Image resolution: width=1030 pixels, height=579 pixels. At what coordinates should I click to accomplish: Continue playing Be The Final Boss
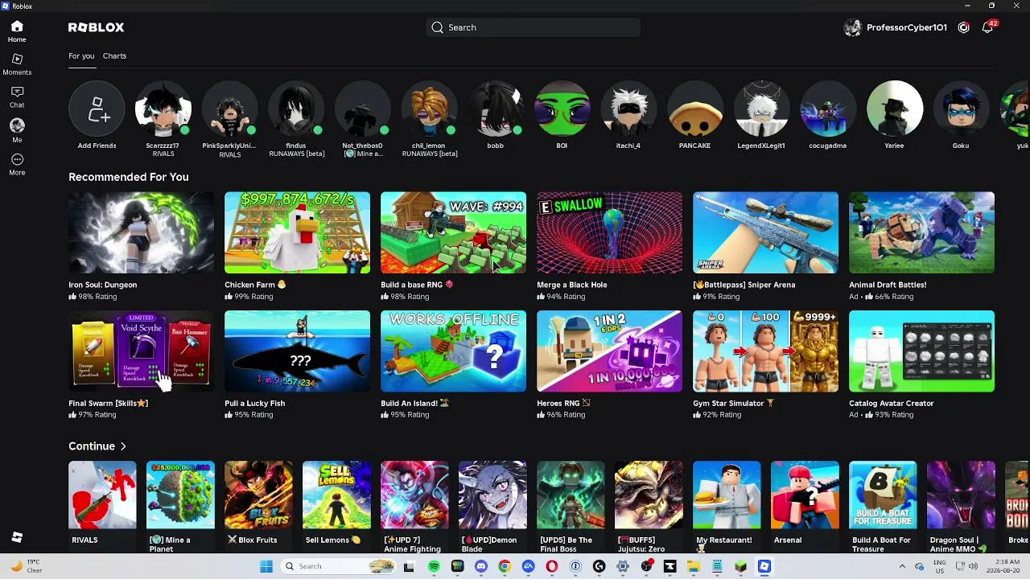click(x=571, y=495)
